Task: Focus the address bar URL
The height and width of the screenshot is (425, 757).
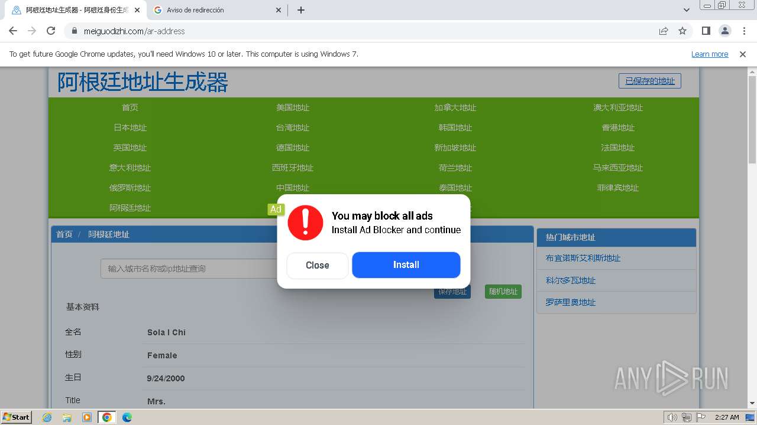Action: tap(134, 31)
